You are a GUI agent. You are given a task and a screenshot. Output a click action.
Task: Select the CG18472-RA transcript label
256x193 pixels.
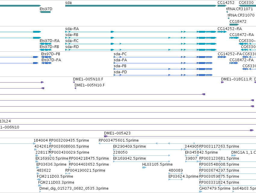242,35
